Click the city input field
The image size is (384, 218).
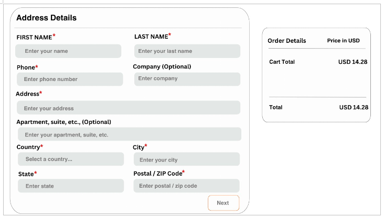click(x=186, y=160)
